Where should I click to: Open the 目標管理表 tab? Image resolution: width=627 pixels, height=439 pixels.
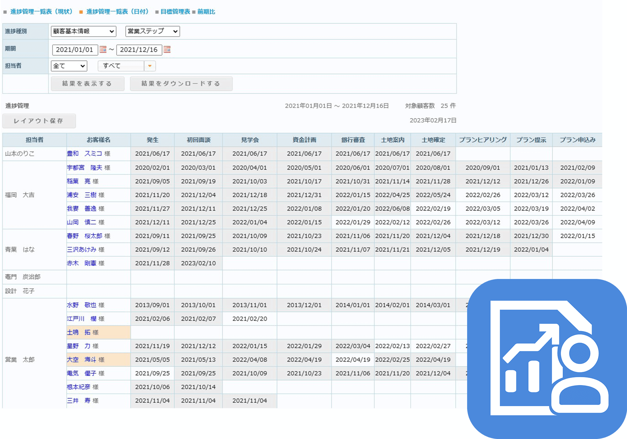coord(175,12)
